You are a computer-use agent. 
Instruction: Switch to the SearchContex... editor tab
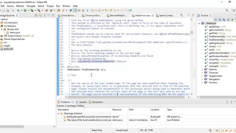tap(165, 16)
